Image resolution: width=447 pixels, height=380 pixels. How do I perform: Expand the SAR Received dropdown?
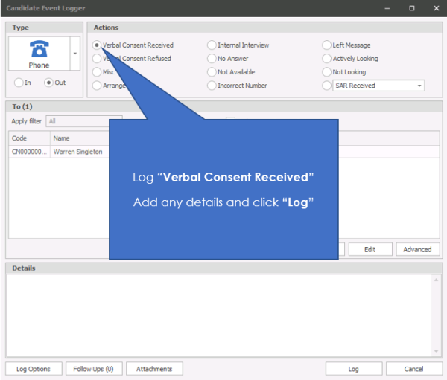(419, 86)
